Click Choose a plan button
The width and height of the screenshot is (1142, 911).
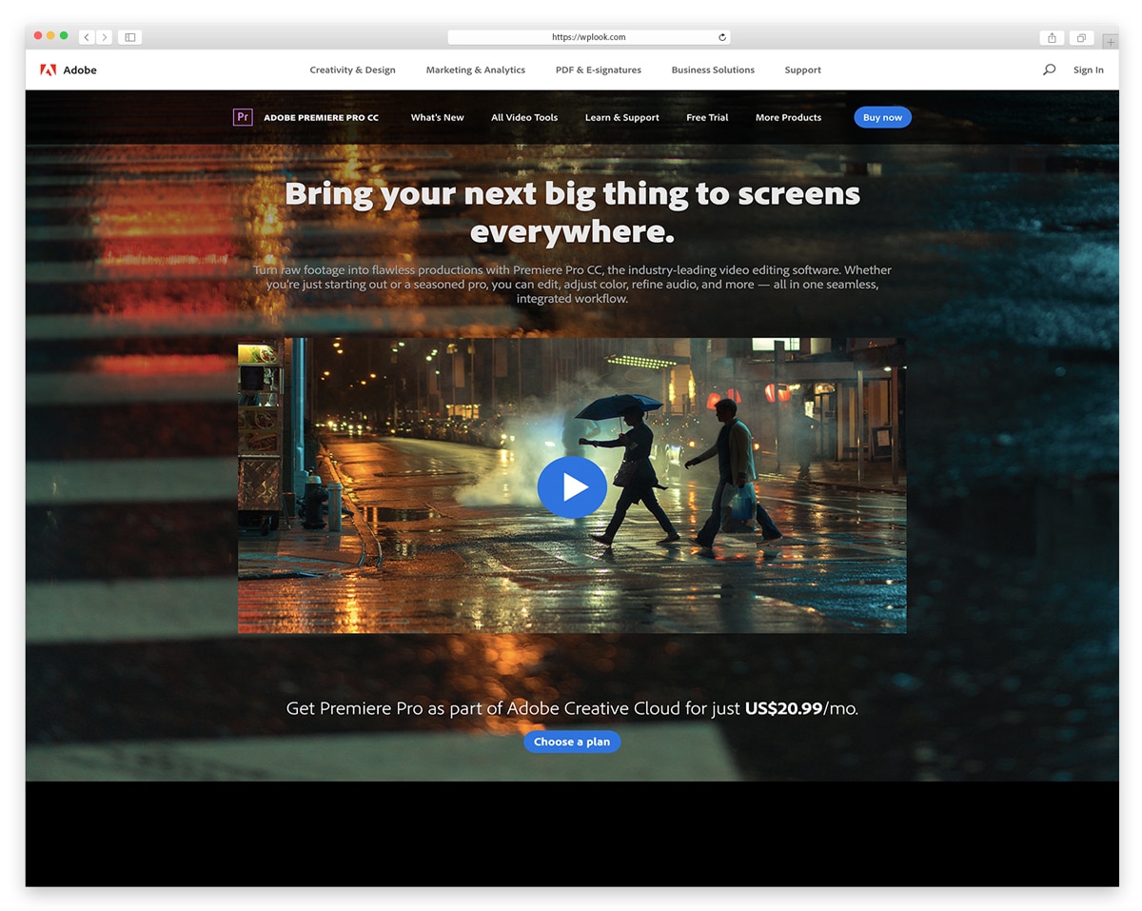572,742
